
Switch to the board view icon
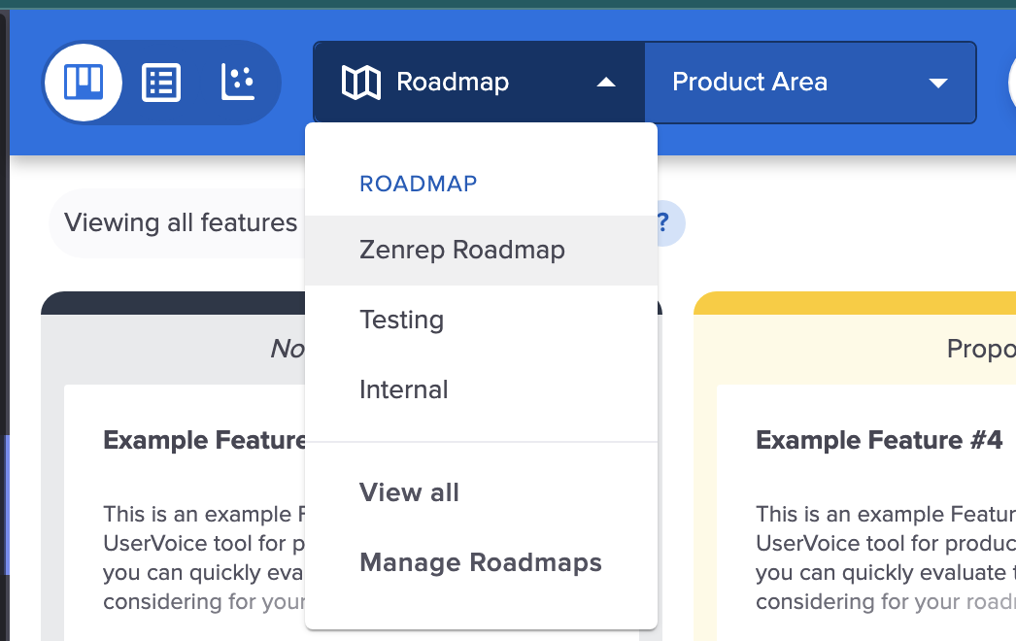pos(84,83)
